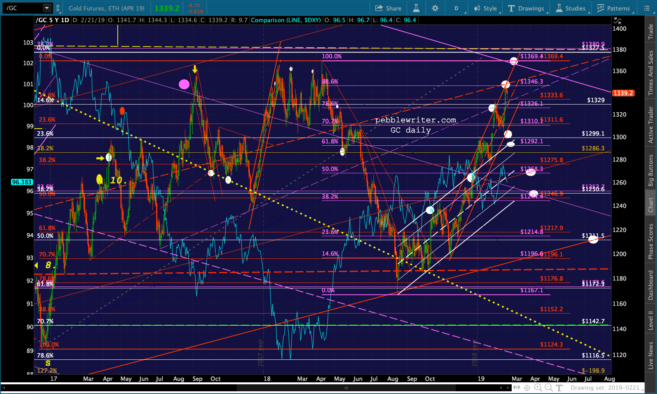Image resolution: width=657 pixels, height=394 pixels.
Task: Open the symbol dropdown arrow next to /GC
Action: click(x=47, y=8)
